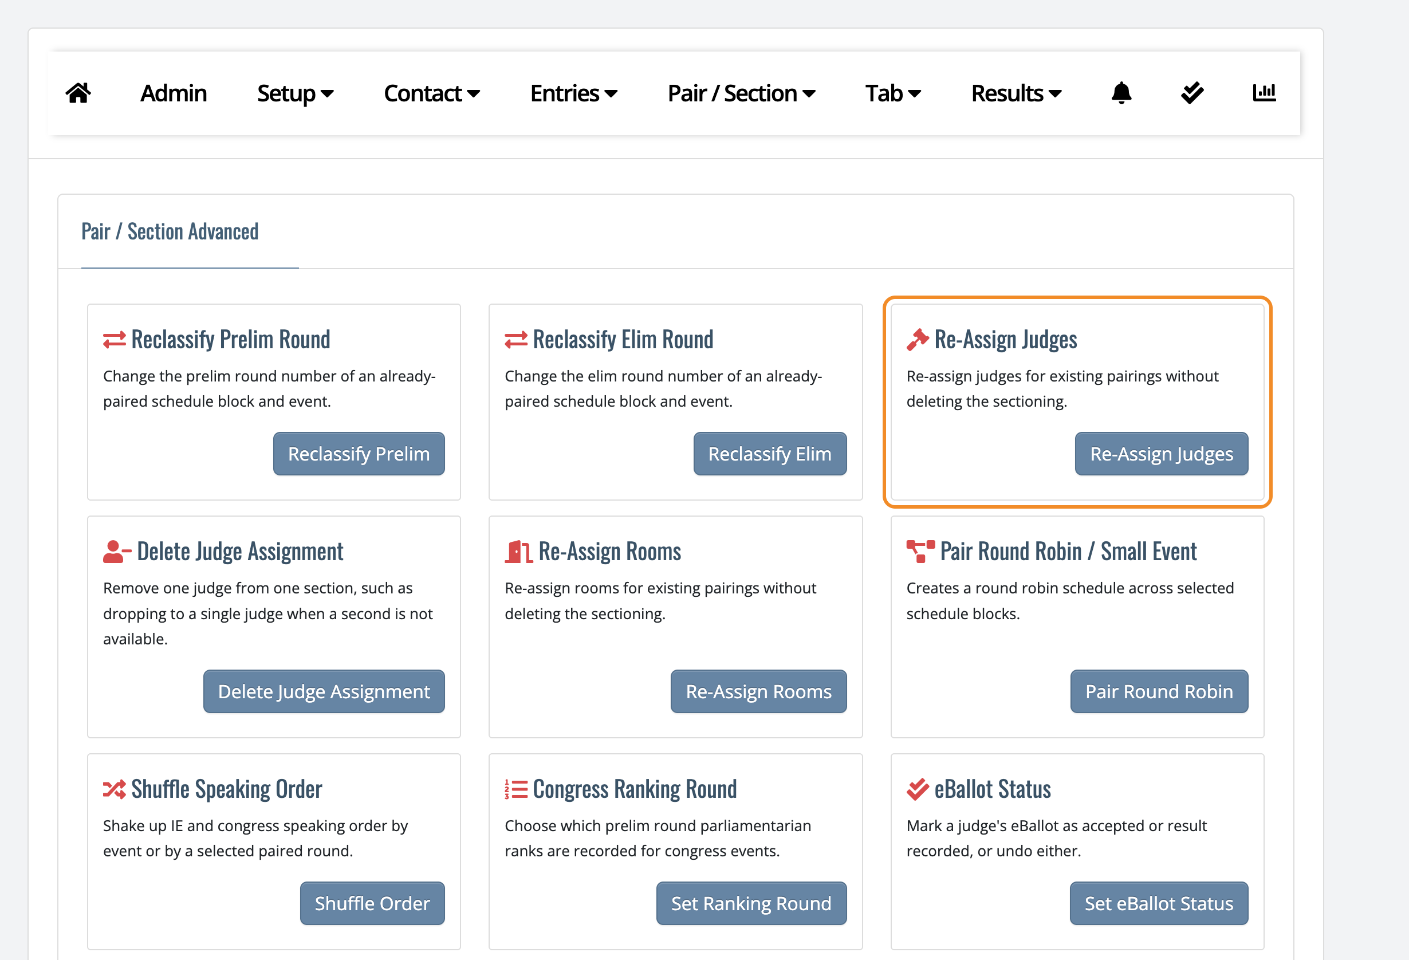
Task: Expand the Setup dropdown menu
Action: [x=295, y=93]
